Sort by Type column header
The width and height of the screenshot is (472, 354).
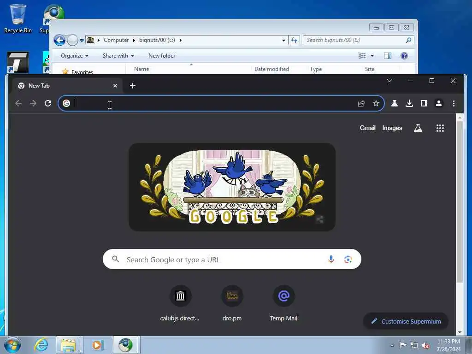[316, 69]
